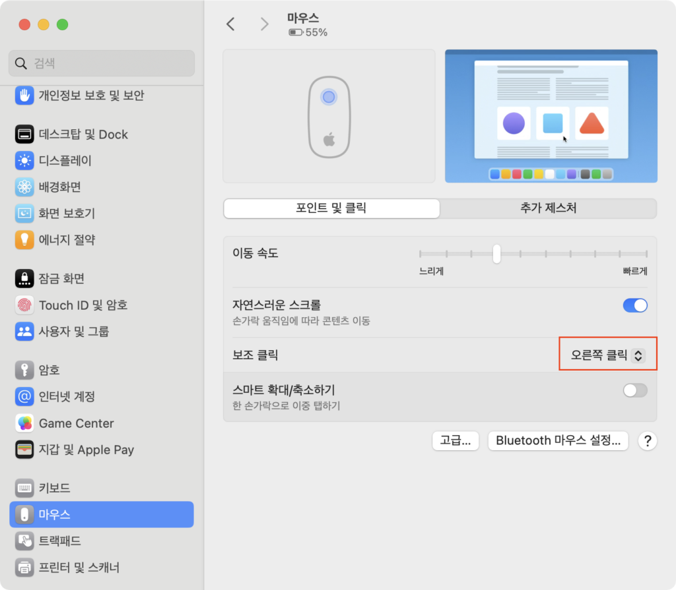Switch to 추가 제스처 tab

click(548, 208)
